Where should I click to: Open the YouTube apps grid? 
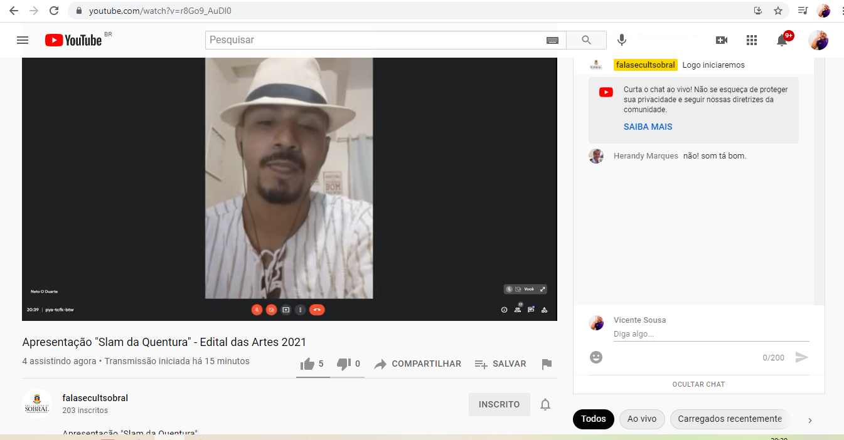tap(752, 40)
